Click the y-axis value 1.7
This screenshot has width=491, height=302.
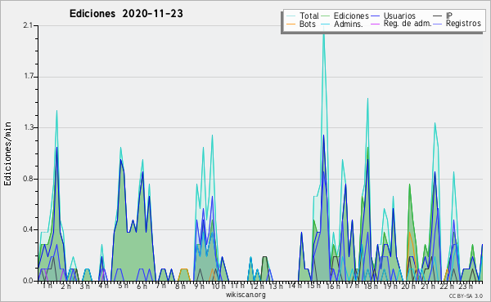point(29,77)
